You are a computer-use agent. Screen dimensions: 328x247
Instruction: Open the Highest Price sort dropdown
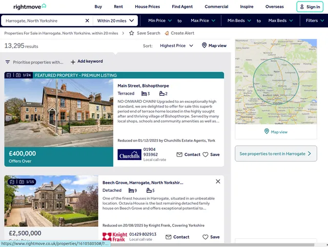[176, 46]
